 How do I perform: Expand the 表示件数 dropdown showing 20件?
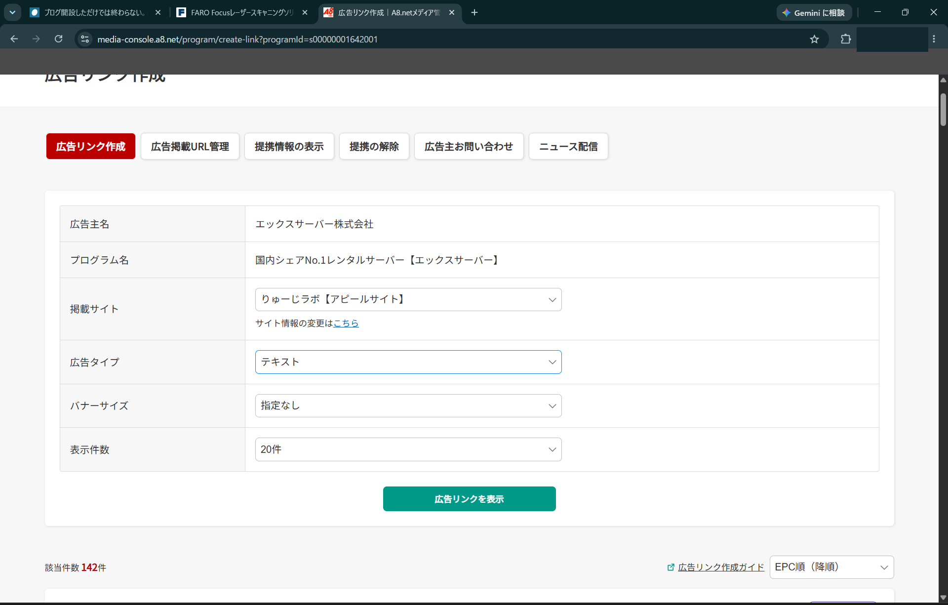pyautogui.click(x=408, y=449)
